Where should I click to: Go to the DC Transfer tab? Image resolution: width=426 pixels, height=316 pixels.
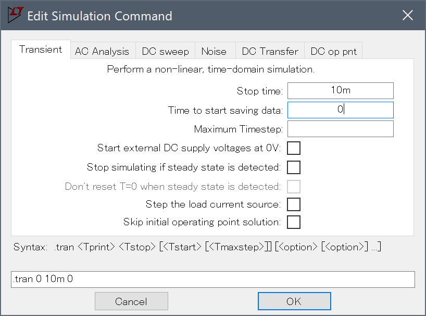(x=270, y=51)
